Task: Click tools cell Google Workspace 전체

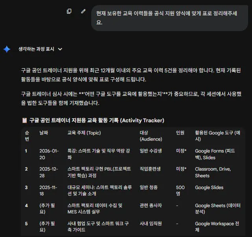Action: [217, 227]
